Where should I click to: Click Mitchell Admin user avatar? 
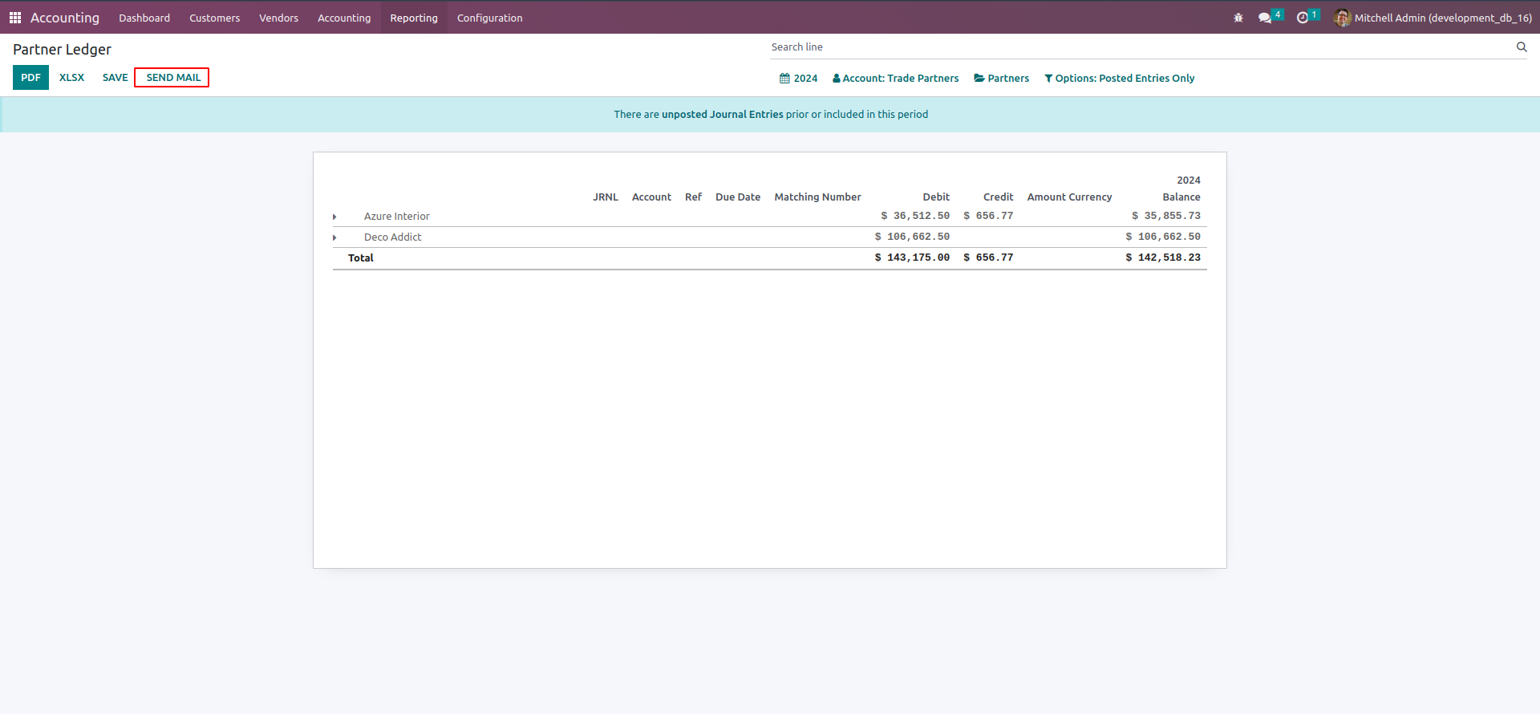coord(1342,18)
